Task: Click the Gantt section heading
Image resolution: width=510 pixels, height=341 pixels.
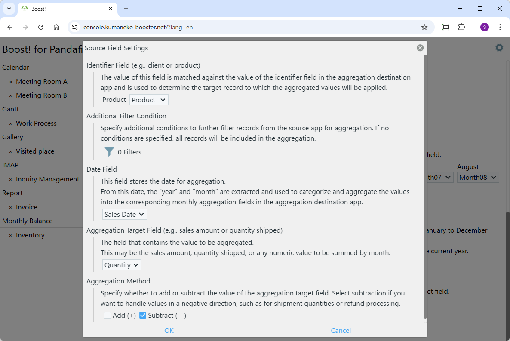Action: [x=10, y=109]
